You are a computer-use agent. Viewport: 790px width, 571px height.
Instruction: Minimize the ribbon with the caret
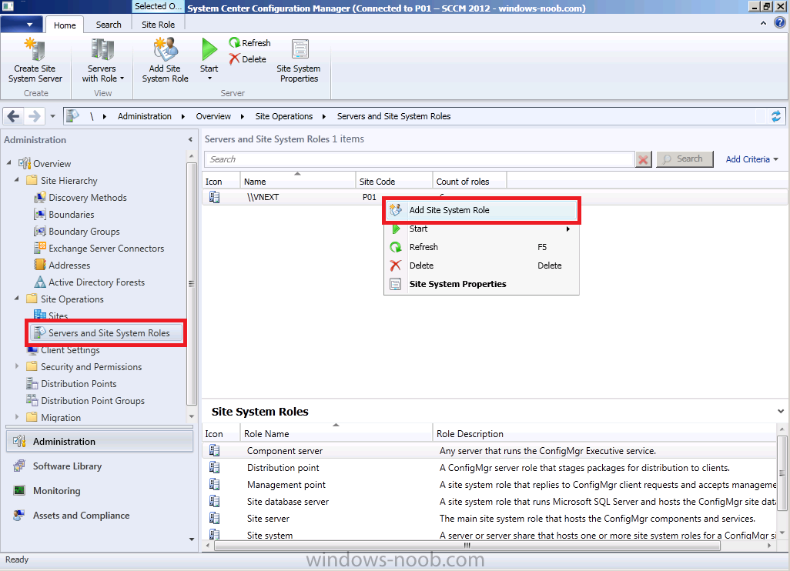763,23
